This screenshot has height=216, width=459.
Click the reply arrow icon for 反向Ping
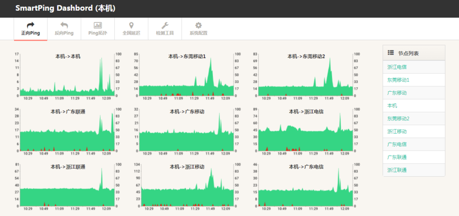click(64, 25)
